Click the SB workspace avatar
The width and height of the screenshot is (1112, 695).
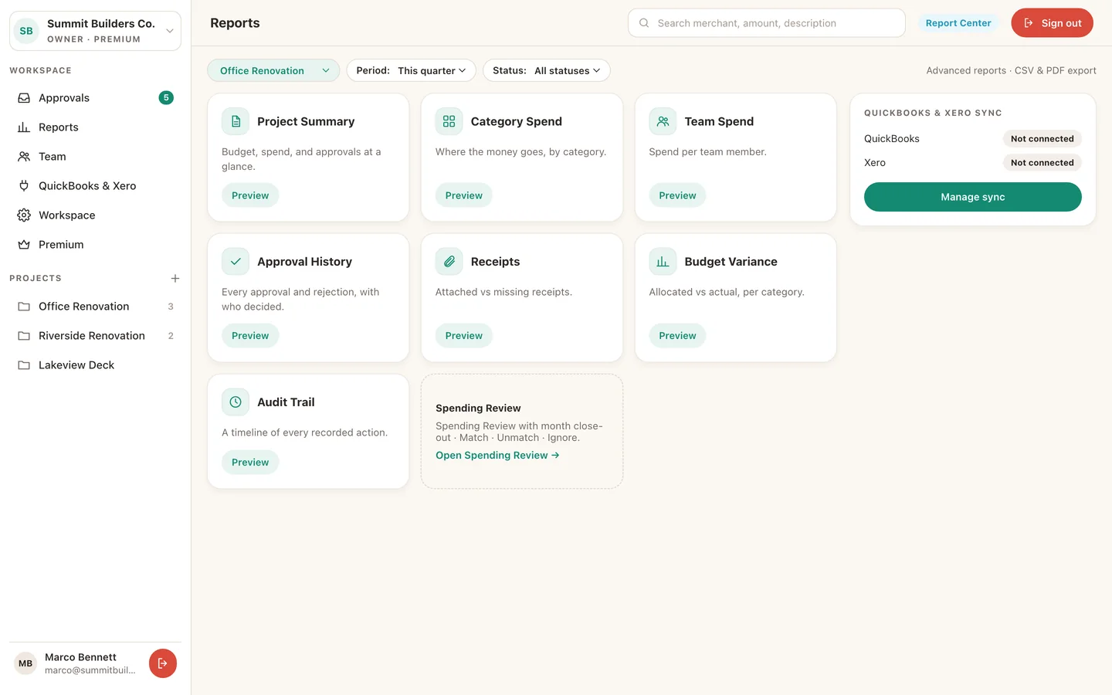click(x=26, y=31)
